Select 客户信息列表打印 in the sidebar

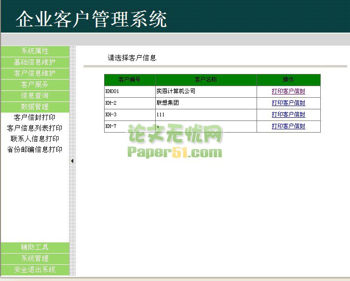tap(35, 128)
